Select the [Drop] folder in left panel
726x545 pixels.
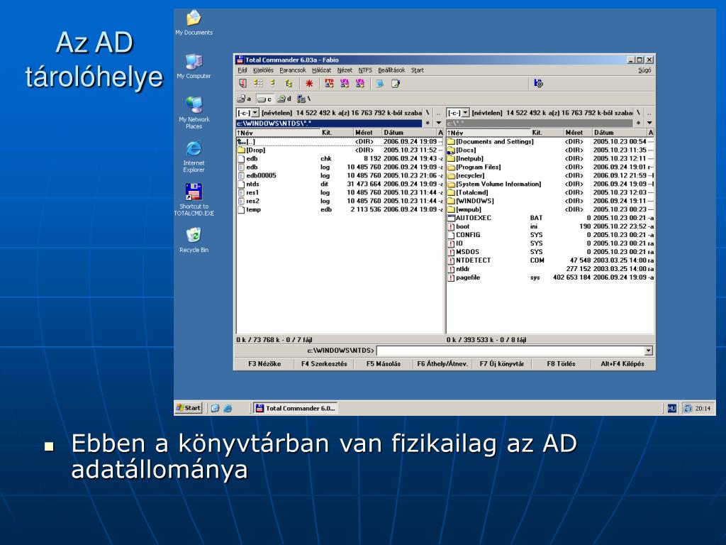point(340,150)
